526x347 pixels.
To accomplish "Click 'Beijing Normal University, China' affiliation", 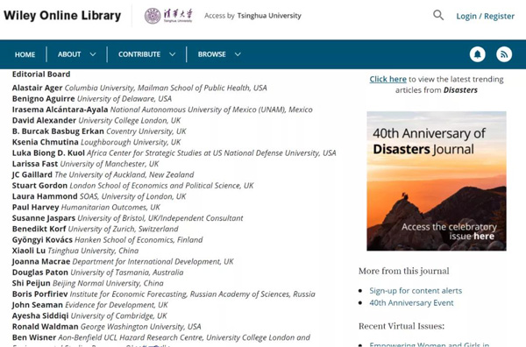I will [108, 283].
